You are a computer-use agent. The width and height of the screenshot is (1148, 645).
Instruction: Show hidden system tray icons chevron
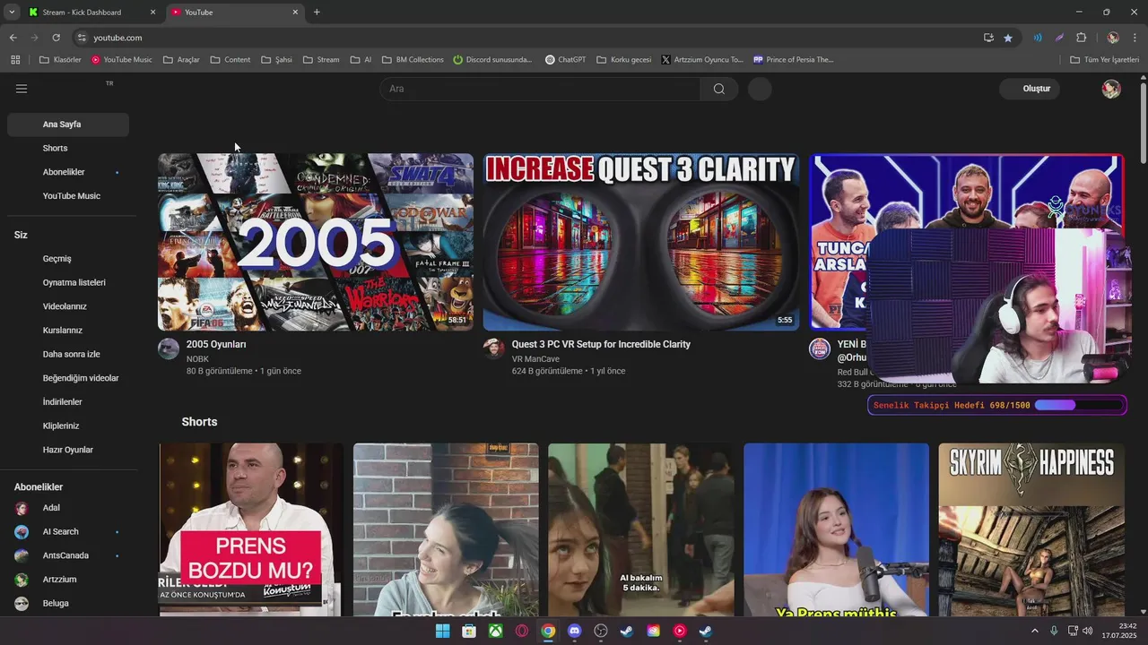coord(1034,631)
